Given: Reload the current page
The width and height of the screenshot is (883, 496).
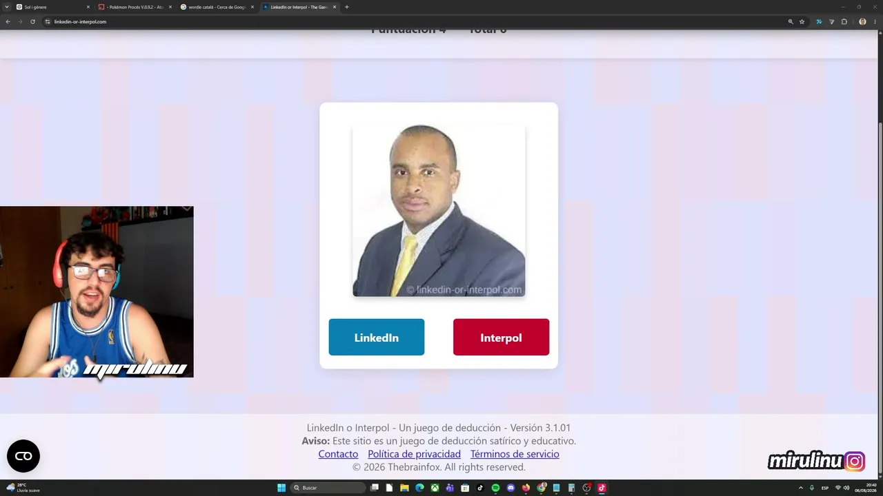Looking at the screenshot, I should point(32,21).
